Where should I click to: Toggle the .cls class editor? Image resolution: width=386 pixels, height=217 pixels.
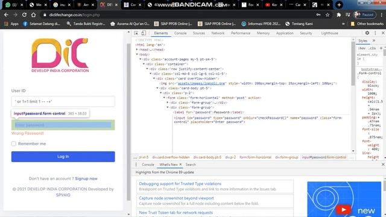tap(373, 48)
